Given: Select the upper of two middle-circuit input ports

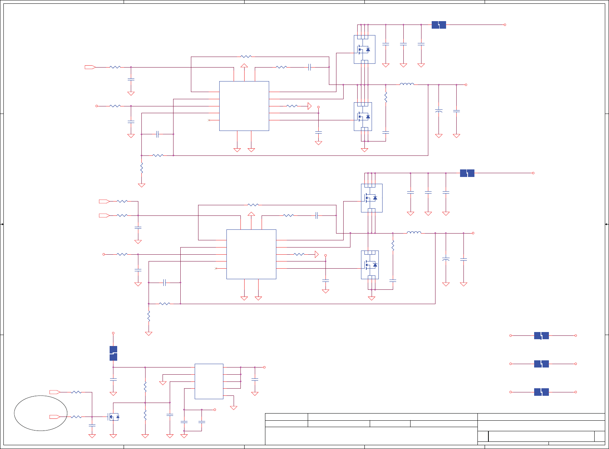Looking at the screenshot, I should point(104,201).
